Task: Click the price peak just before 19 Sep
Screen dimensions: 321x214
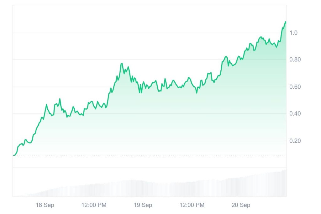Action: pyautogui.click(x=122, y=64)
